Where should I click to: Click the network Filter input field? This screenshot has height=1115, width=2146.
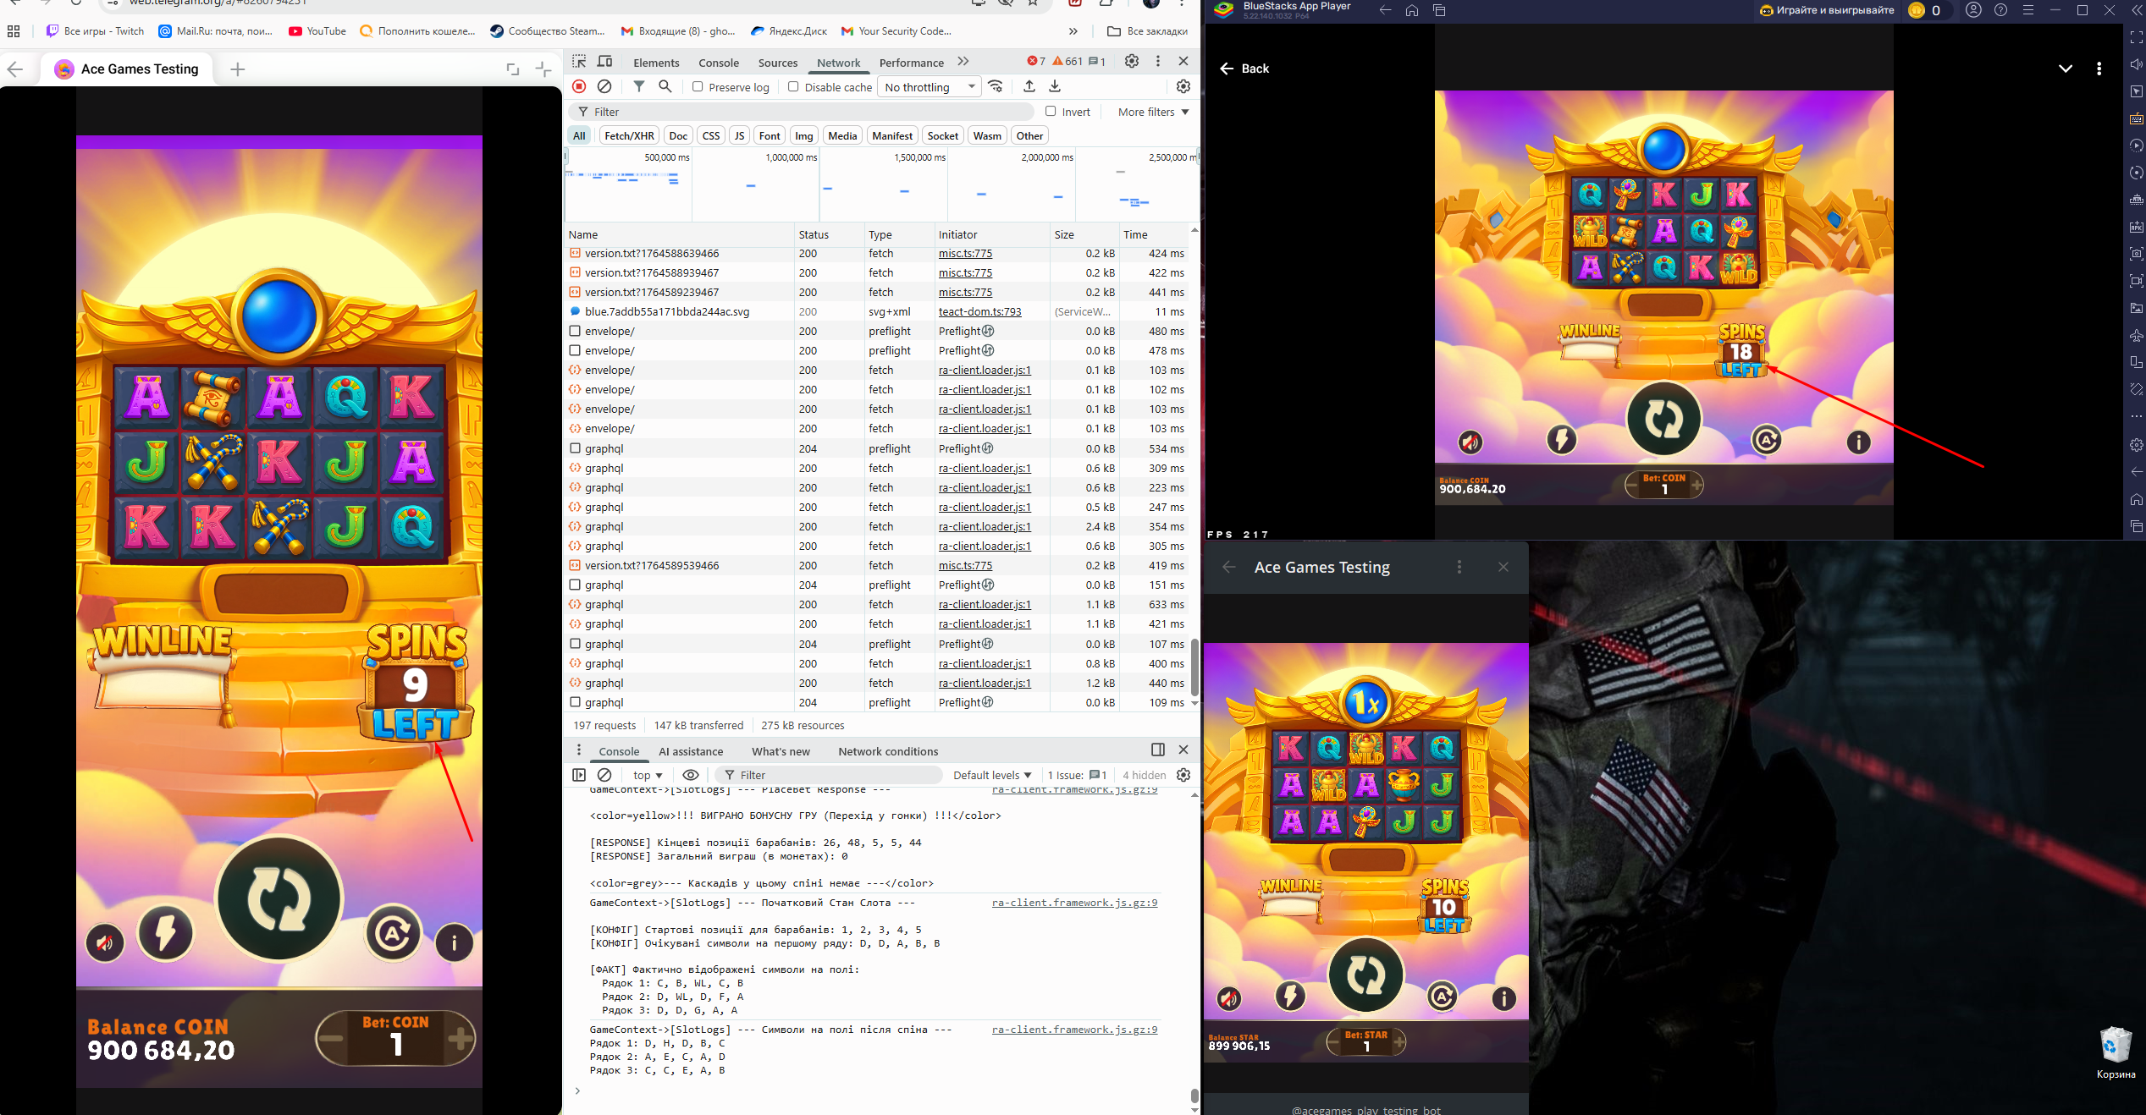point(804,112)
